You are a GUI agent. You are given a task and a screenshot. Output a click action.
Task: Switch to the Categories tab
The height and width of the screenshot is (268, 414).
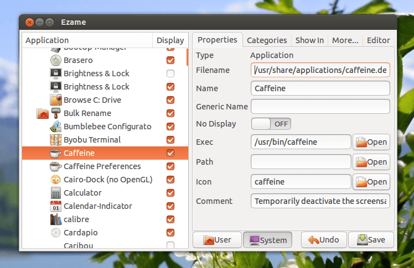[267, 40]
